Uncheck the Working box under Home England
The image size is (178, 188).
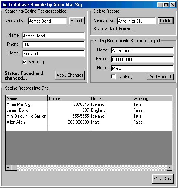tap(24, 62)
